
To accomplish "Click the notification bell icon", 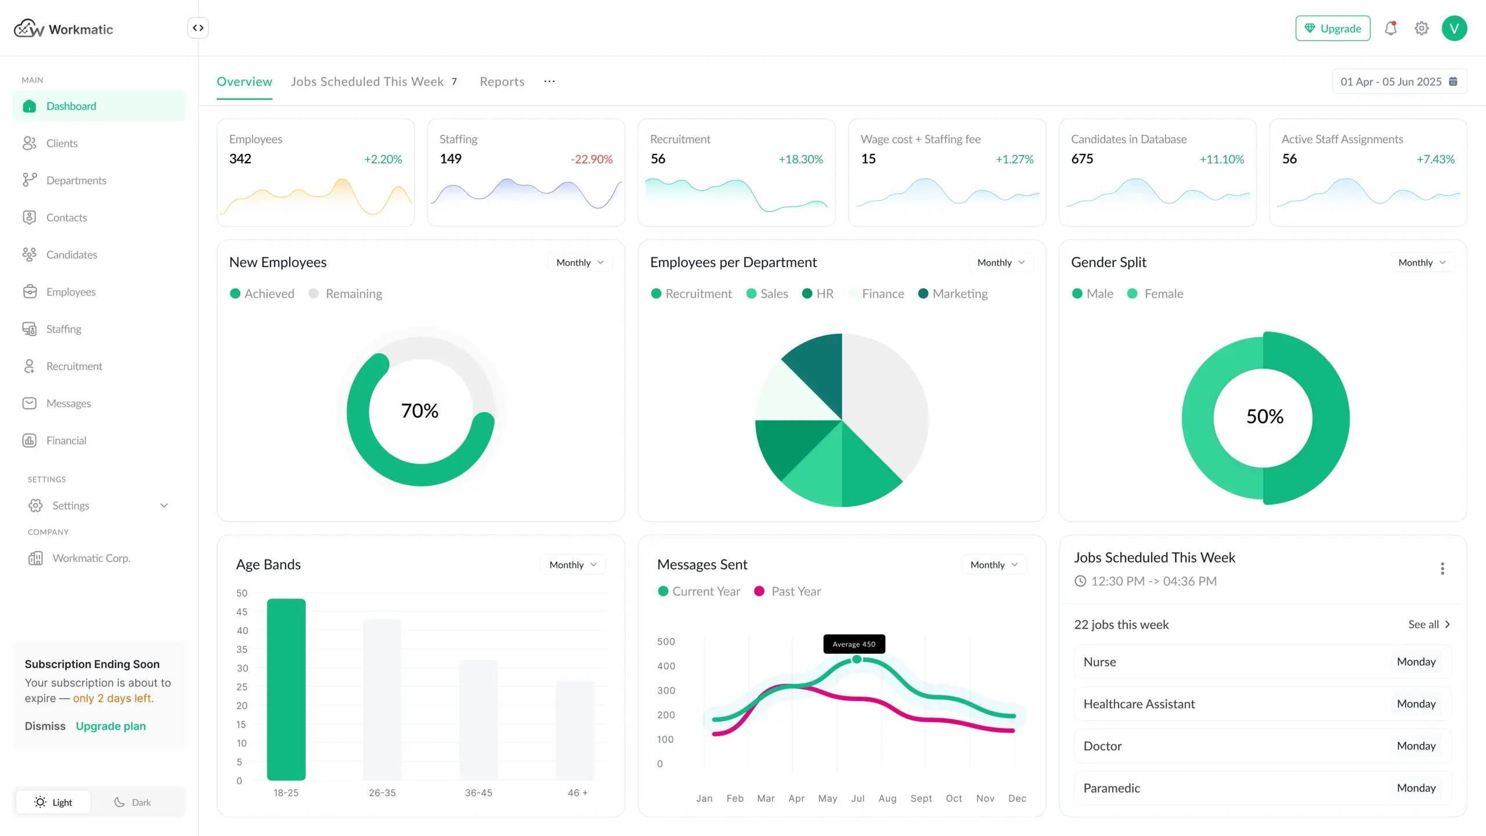I will [1390, 28].
